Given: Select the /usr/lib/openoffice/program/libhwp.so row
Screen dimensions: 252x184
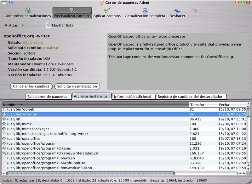Looking at the screenshot, I should tap(124, 158).
